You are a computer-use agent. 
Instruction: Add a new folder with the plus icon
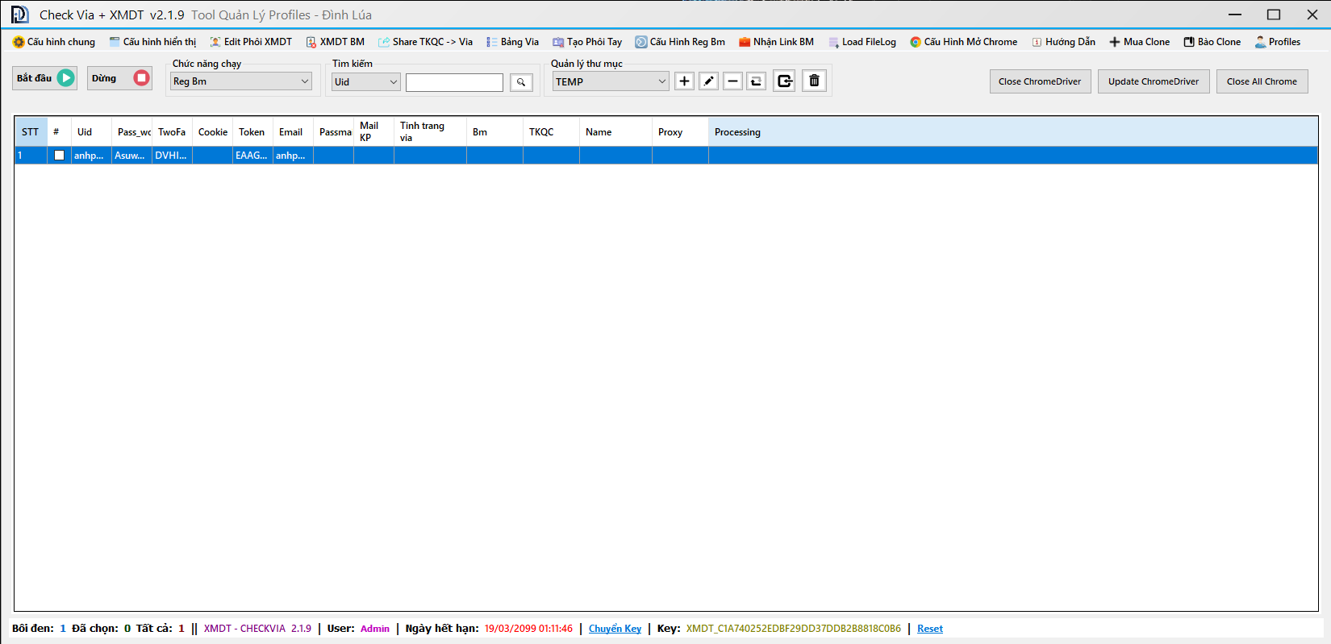pos(684,81)
